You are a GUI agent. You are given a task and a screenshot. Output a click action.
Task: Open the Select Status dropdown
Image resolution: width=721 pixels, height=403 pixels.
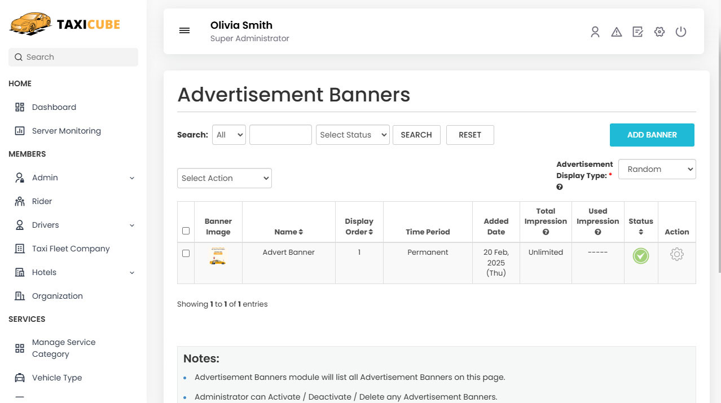[x=353, y=135]
